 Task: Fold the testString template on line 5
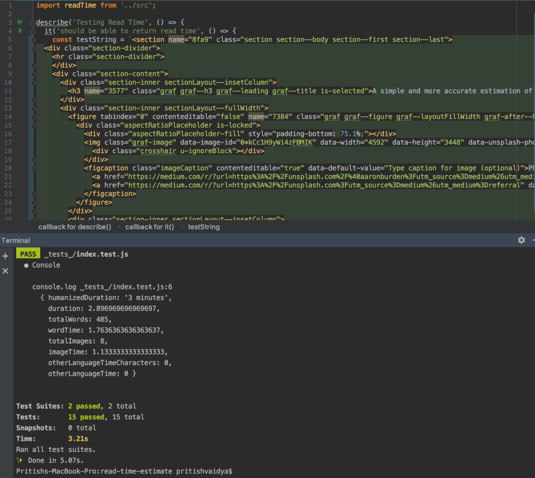click(x=33, y=40)
